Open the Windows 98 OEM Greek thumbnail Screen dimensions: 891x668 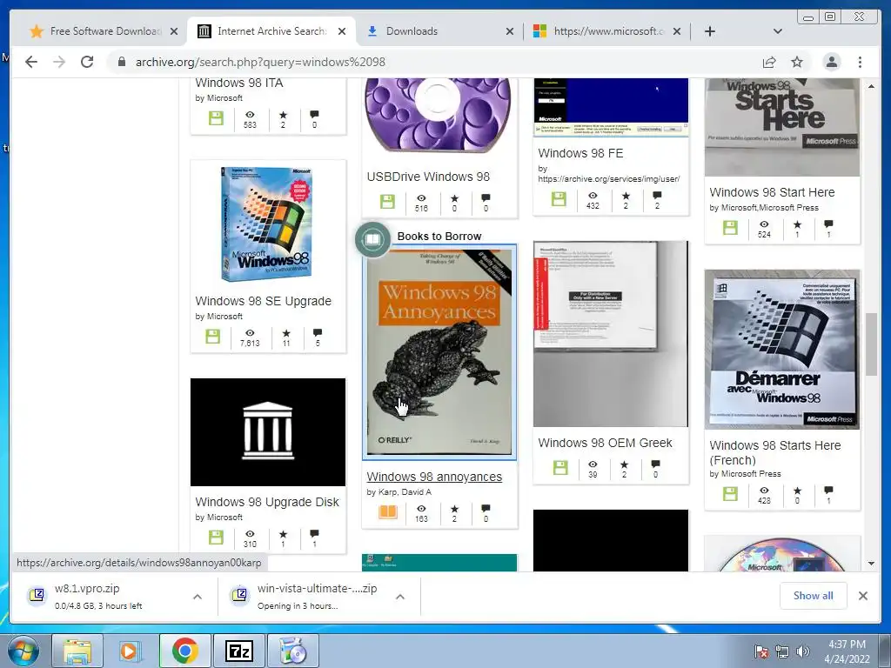(611, 334)
